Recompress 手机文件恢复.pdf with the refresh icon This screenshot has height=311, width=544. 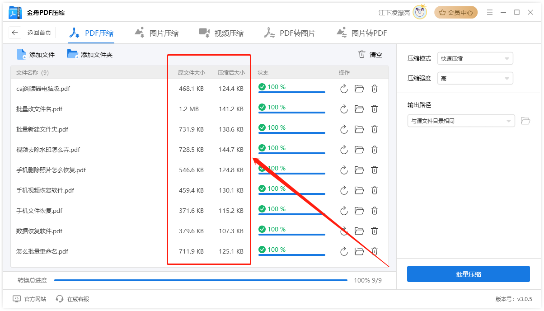coord(344,211)
